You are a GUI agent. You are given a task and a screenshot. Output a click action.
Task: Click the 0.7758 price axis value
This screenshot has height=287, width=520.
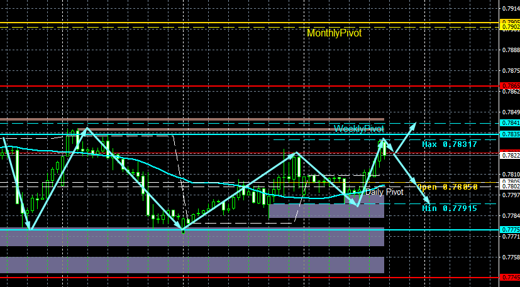coord(511,257)
